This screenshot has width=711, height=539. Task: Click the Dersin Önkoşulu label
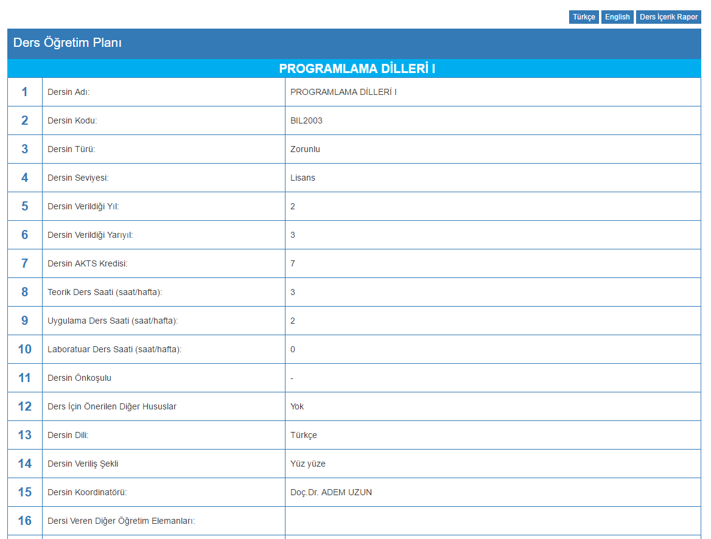tap(79, 378)
